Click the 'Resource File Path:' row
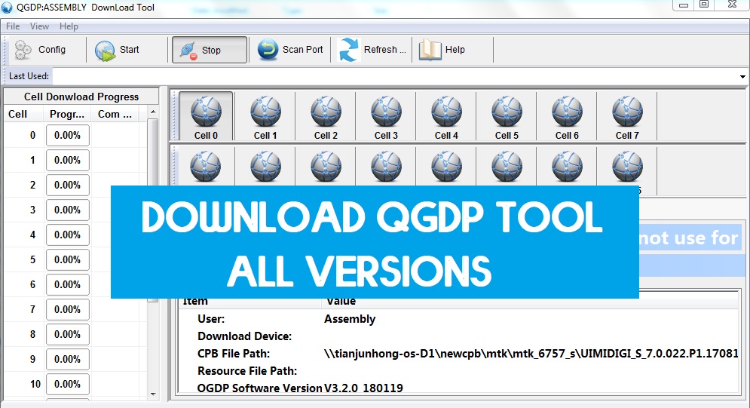750x408 pixels. click(x=246, y=371)
